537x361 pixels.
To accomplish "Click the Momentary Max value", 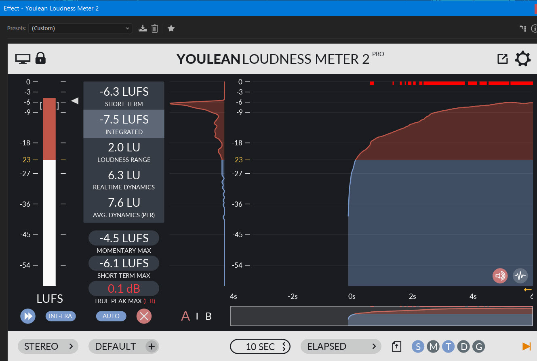I will (124, 238).
